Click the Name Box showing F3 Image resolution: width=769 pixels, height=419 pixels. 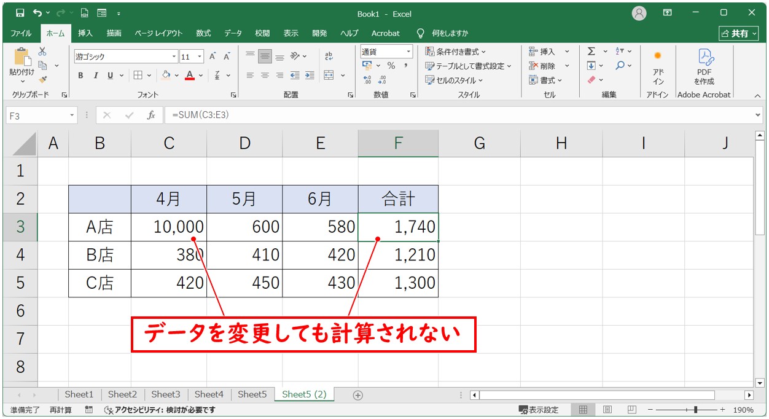pos(37,115)
